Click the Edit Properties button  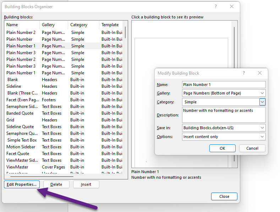click(x=22, y=184)
